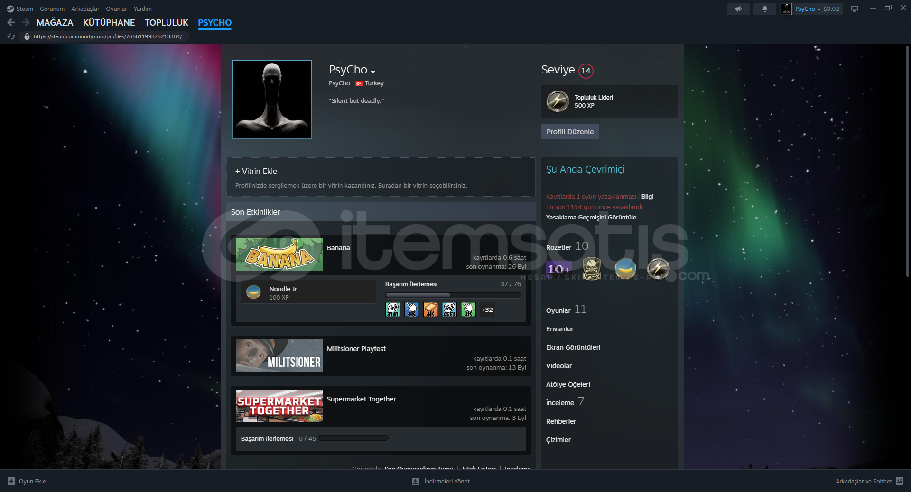Viewport: 911px width, 492px height.
Task: Open the Ekran Görüntüleri link
Action: [x=573, y=347]
